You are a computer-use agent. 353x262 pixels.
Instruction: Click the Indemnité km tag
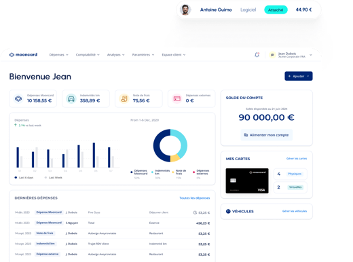(x=45, y=244)
